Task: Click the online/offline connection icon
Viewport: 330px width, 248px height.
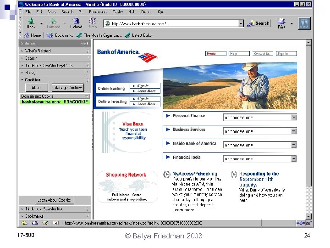Action: tap(301, 223)
